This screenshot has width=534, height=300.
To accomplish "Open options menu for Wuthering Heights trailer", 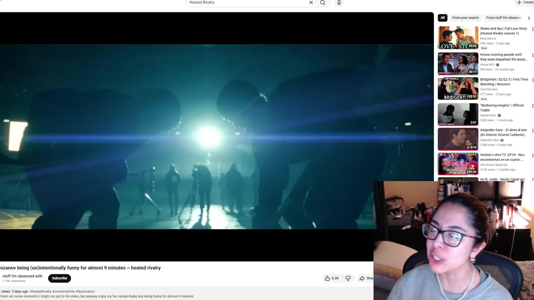I will click(532, 106).
